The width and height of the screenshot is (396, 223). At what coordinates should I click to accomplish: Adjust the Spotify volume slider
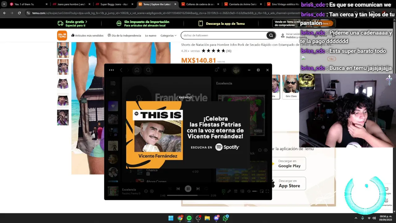tap(255, 191)
